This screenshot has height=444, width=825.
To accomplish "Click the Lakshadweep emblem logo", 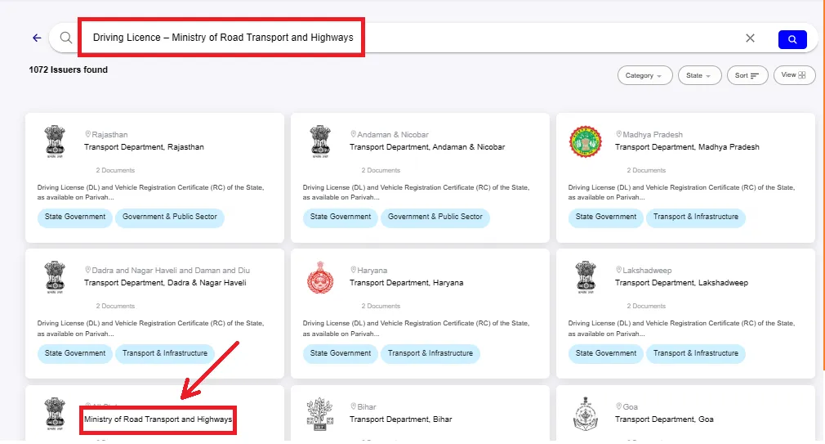I will 586,277.
